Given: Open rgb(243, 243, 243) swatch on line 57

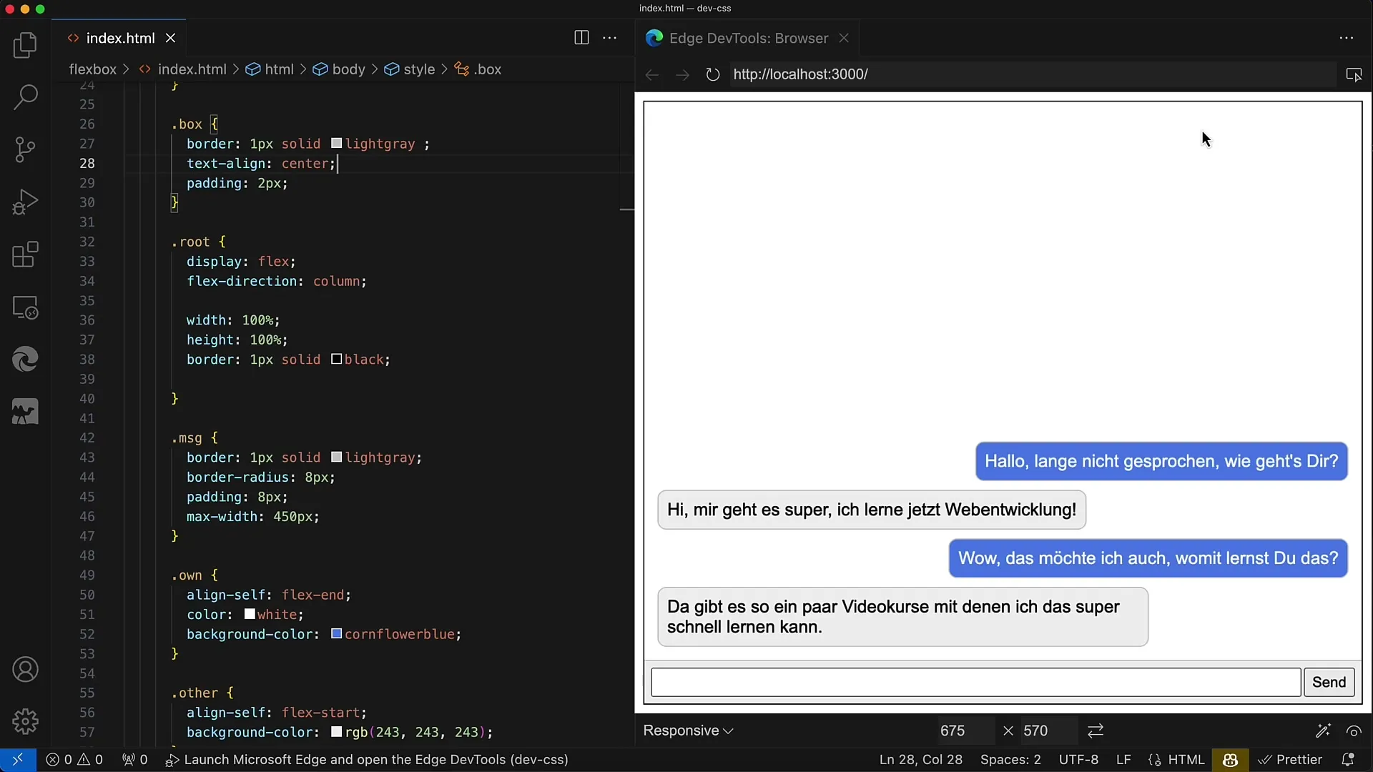Looking at the screenshot, I should click(336, 732).
